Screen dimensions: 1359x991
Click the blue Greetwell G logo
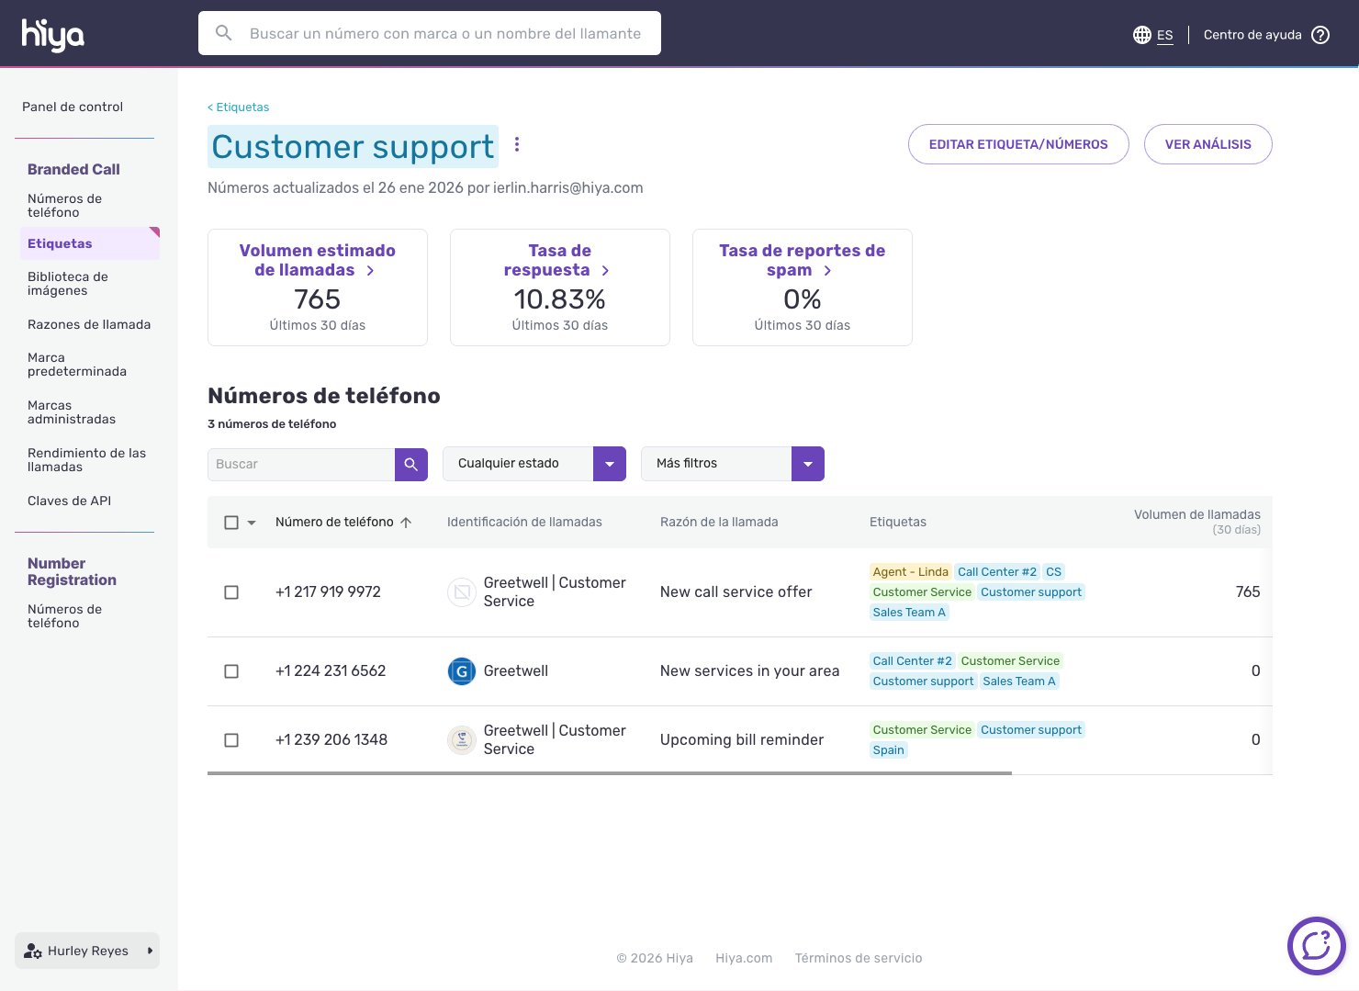pos(461,671)
